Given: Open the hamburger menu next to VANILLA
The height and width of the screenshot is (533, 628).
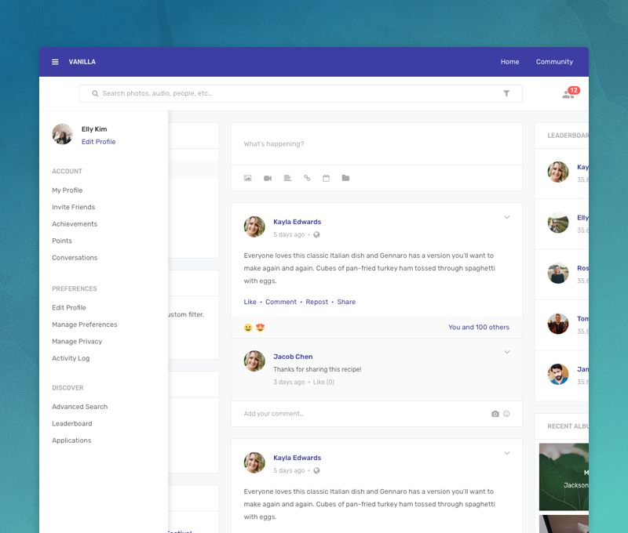Looking at the screenshot, I should pyautogui.click(x=55, y=62).
